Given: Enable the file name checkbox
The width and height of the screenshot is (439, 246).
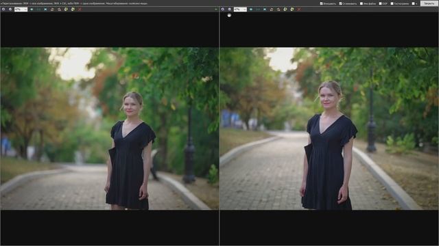Looking at the screenshot, I should tap(361, 3).
